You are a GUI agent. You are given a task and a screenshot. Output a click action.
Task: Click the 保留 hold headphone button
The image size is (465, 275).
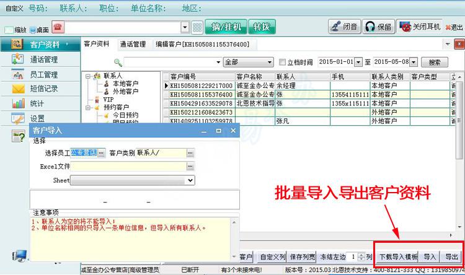click(x=378, y=27)
